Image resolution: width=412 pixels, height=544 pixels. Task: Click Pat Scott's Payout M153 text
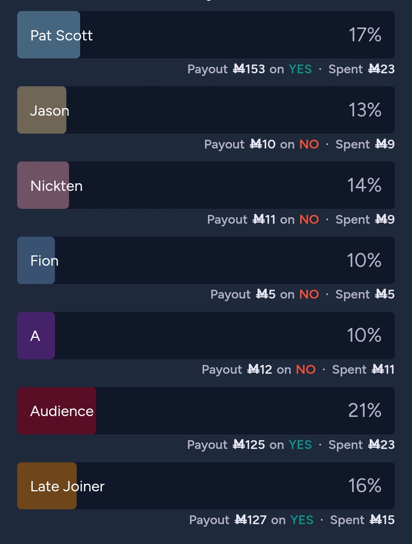click(x=226, y=69)
